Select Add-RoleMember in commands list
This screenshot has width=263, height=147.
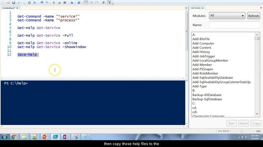click(205, 73)
